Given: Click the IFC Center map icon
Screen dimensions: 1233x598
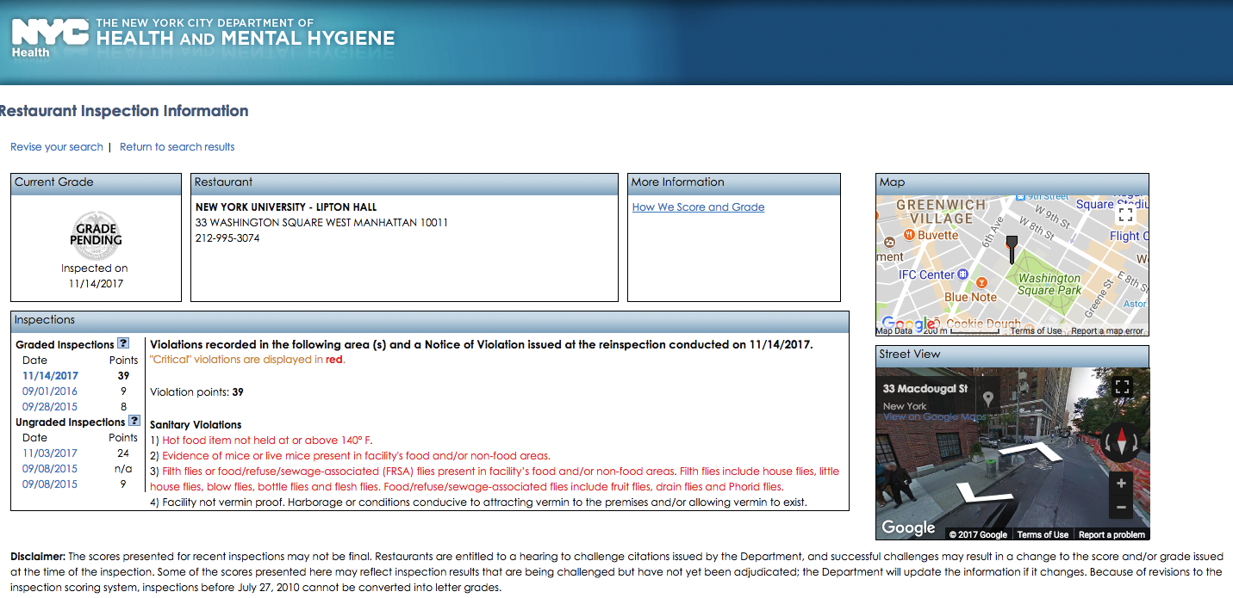Looking at the screenshot, I should [964, 274].
